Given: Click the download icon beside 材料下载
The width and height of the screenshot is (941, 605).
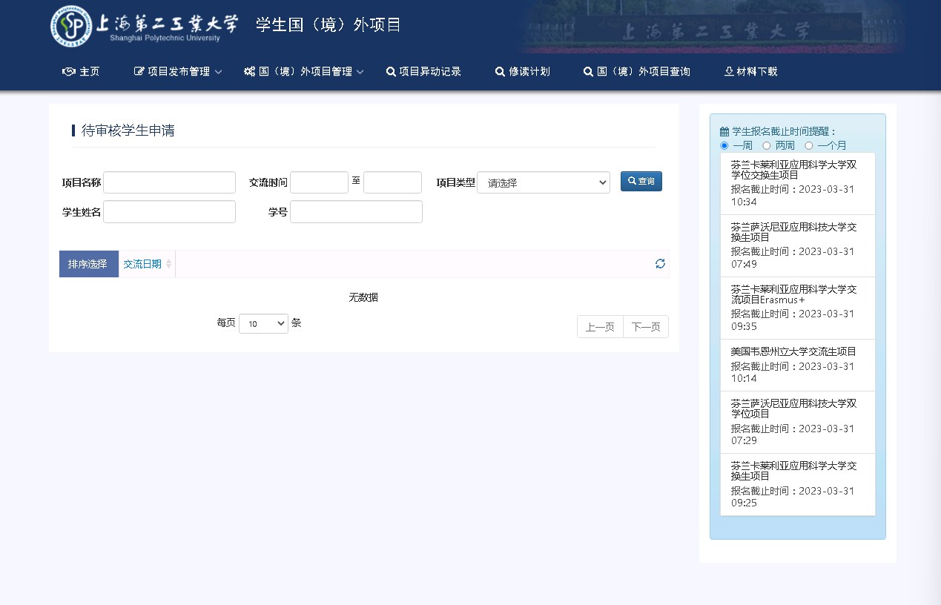Looking at the screenshot, I should tap(729, 72).
